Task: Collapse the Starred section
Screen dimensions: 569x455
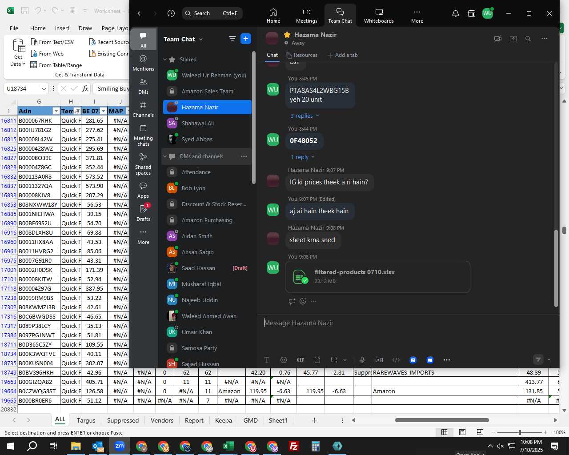Action: click(x=165, y=60)
